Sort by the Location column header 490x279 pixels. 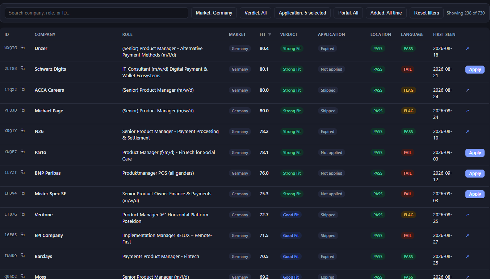click(381, 34)
